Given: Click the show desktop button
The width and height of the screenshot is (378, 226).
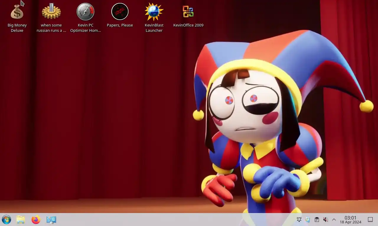Looking at the screenshot, I should (370, 220).
